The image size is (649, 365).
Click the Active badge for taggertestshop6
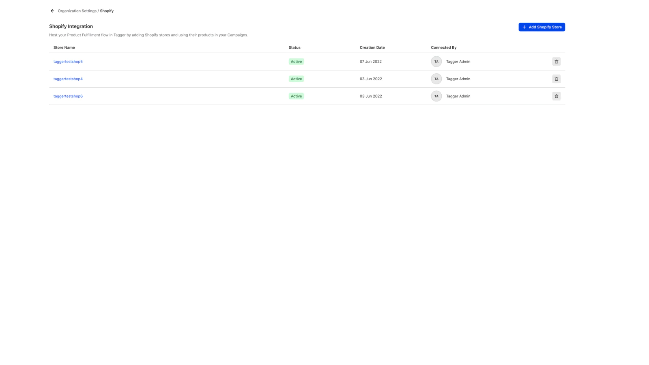pyautogui.click(x=296, y=96)
